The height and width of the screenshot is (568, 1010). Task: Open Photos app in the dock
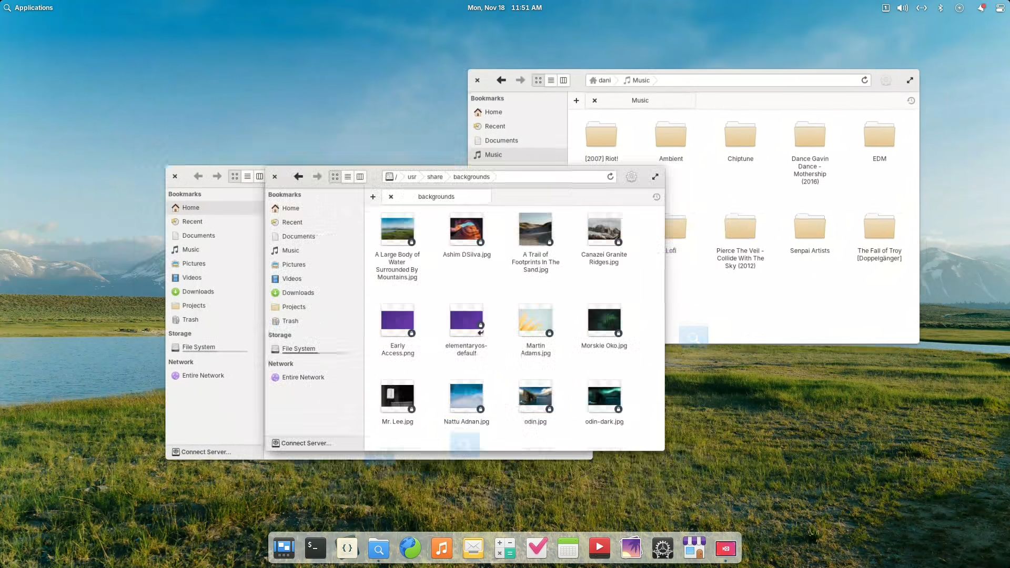click(631, 548)
